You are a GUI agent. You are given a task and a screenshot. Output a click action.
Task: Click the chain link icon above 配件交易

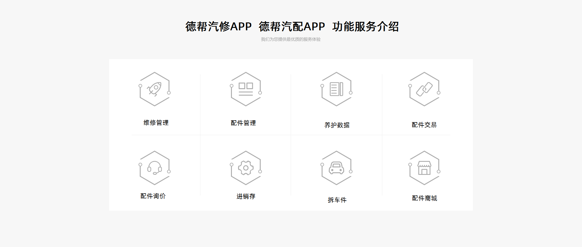pyautogui.click(x=424, y=89)
